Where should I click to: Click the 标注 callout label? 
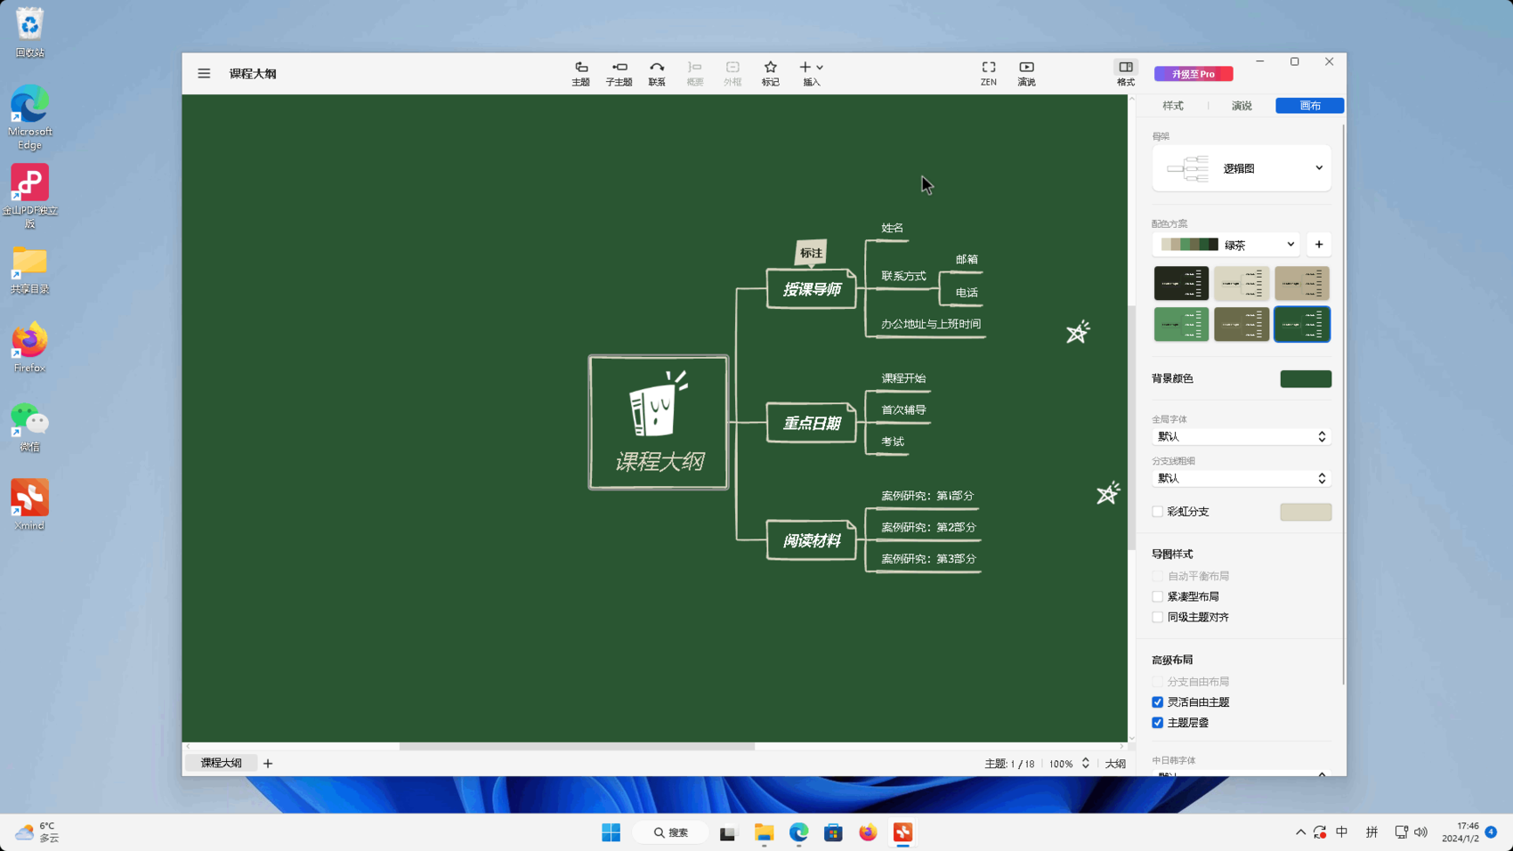[x=811, y=253]
